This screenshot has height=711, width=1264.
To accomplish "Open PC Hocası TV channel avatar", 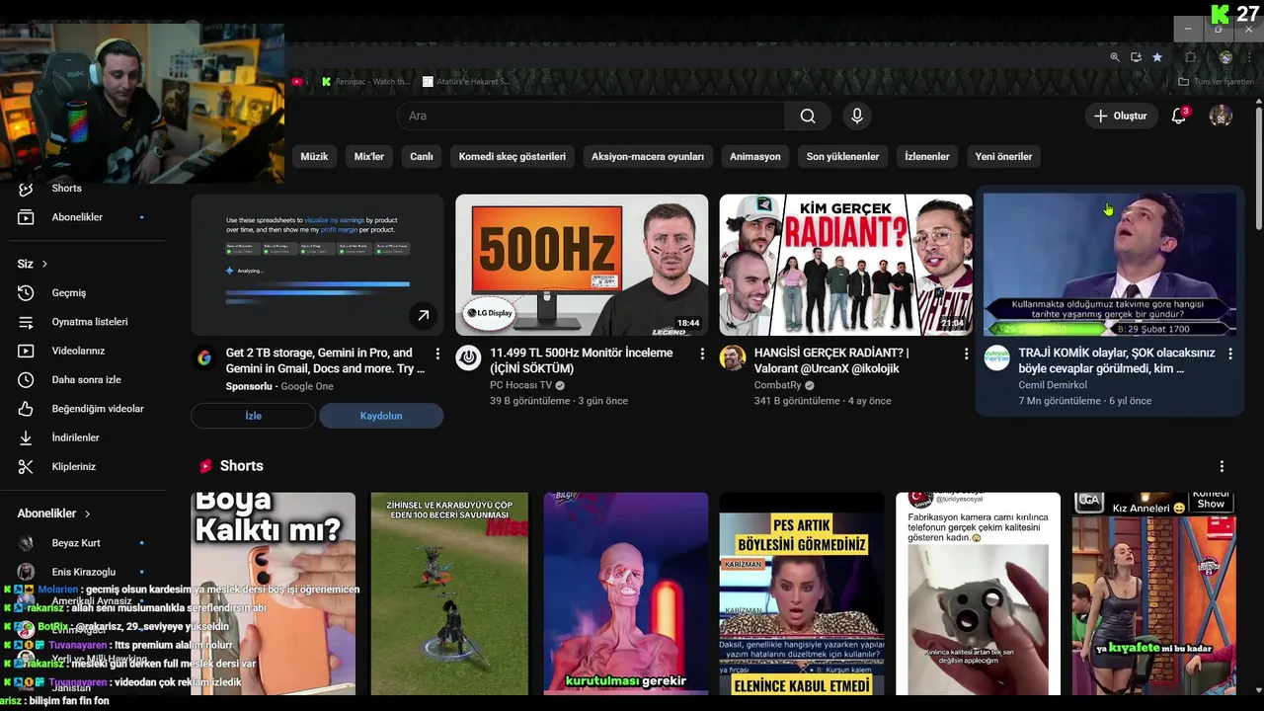I will (468, 358).
